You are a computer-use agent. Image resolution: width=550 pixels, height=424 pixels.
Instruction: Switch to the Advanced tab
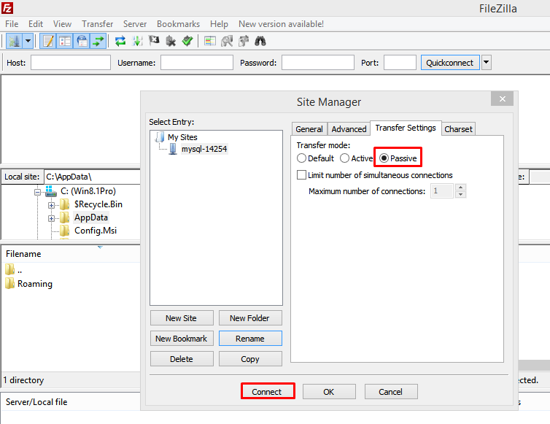pyautogui.click(x=349, y=129)
